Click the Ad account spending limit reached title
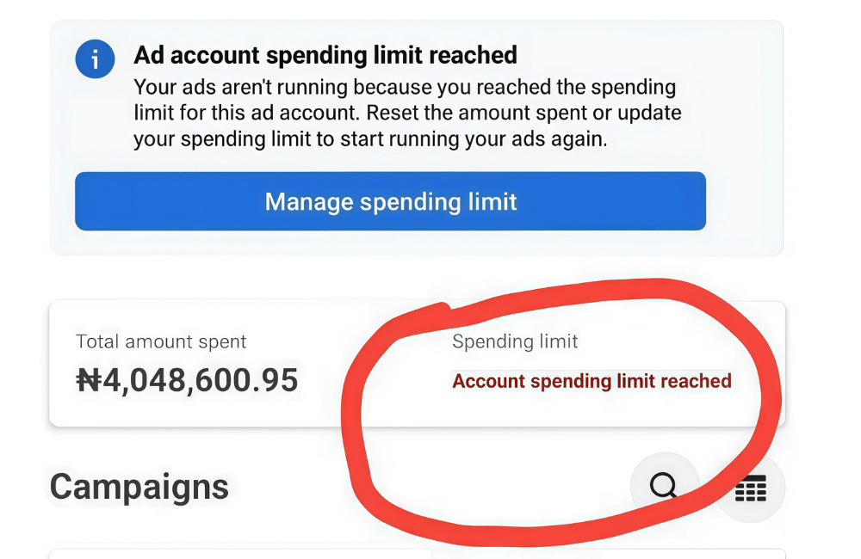This screenshot has width=861, height=559. pyautogui.click(x=325, y=55)
